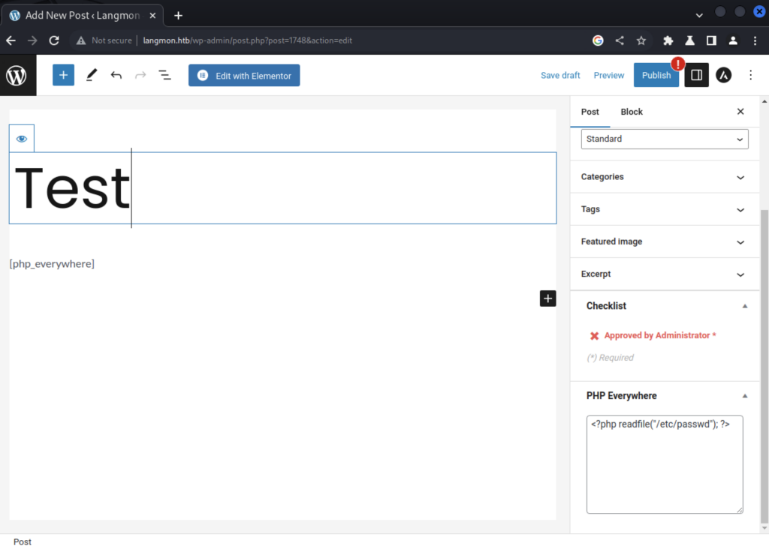The height and width of the screenshot is (549, 769).
Task: Open the WordPress logo menu
Action: coord(18,76)
